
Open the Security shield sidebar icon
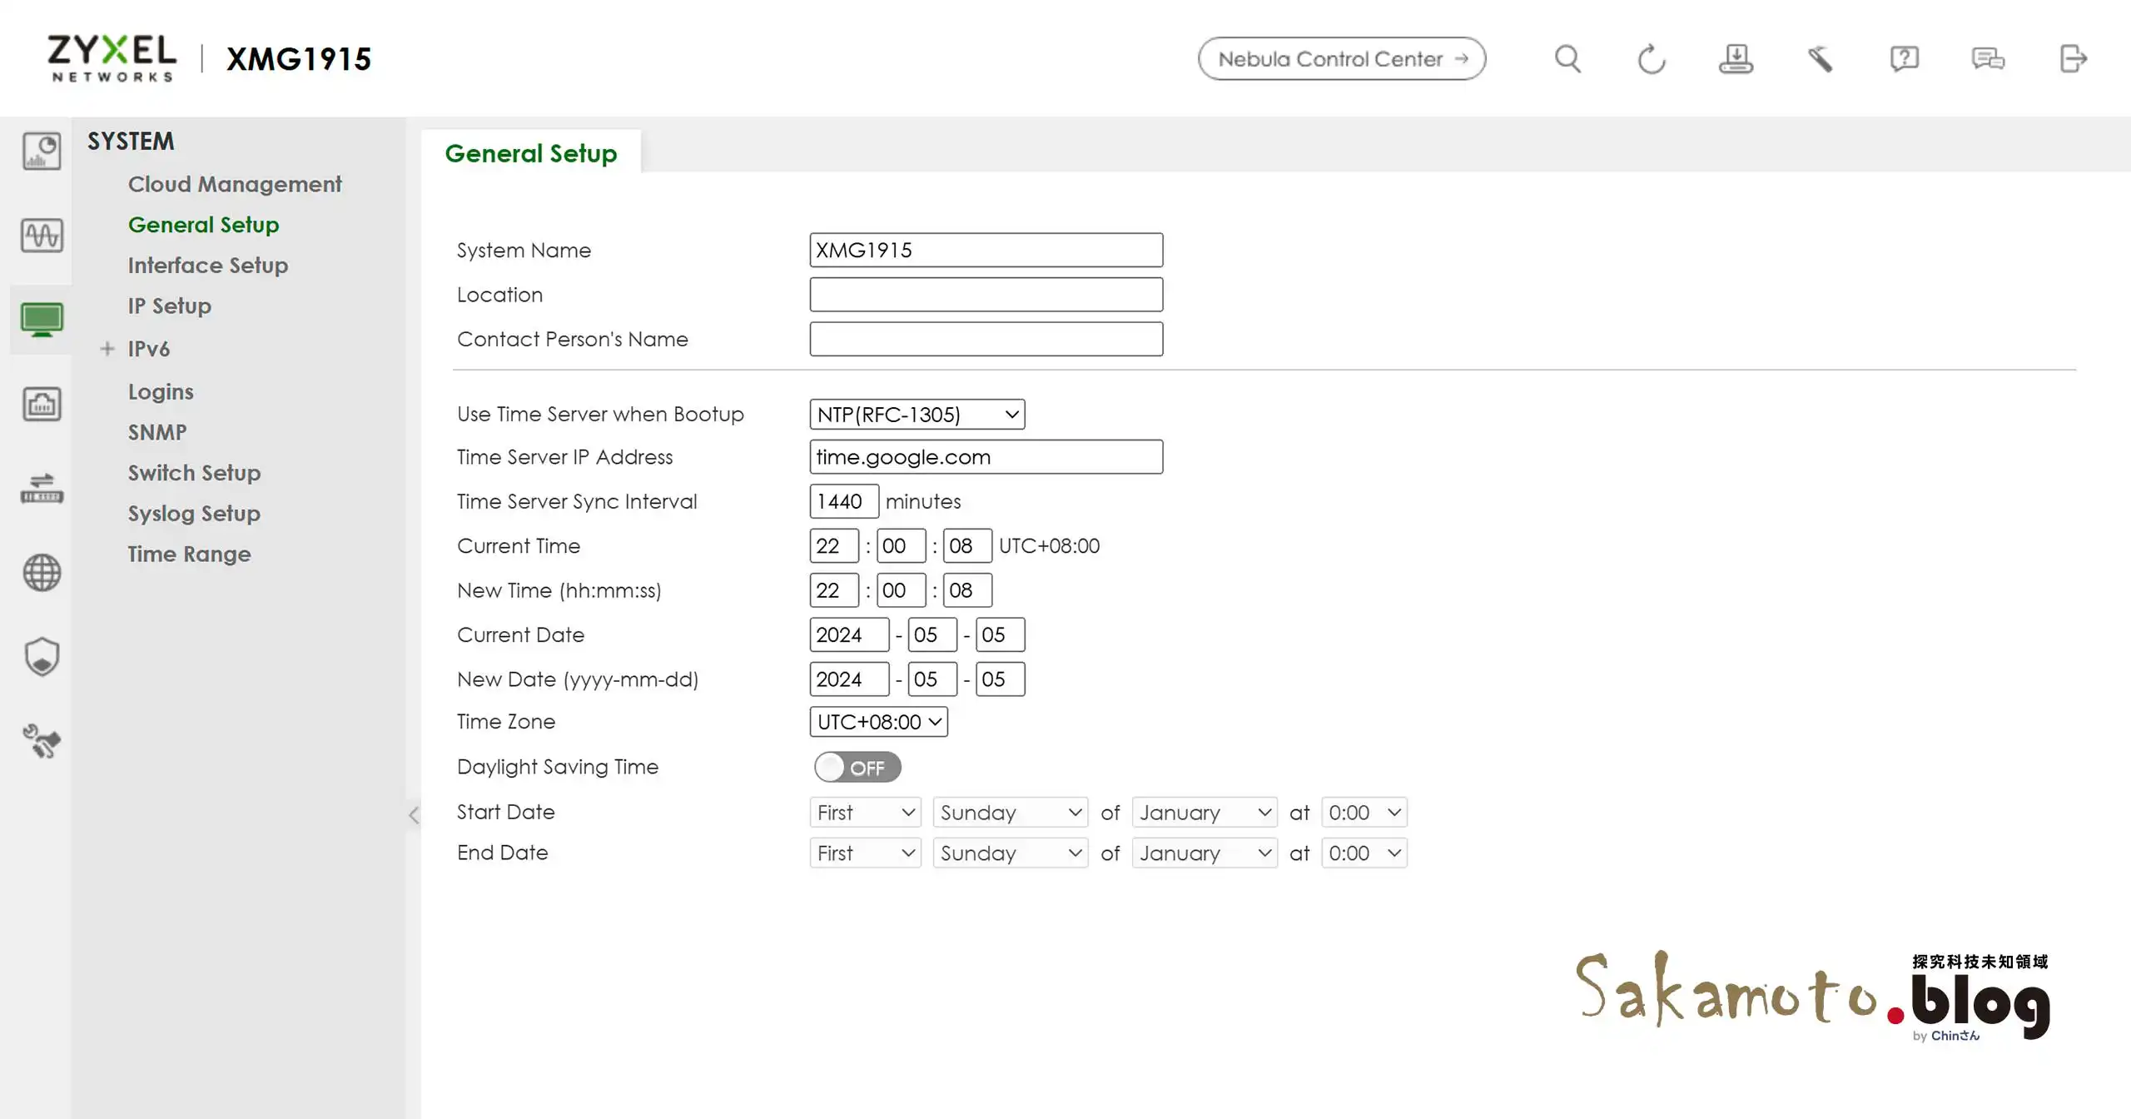(x=42, y=657)
